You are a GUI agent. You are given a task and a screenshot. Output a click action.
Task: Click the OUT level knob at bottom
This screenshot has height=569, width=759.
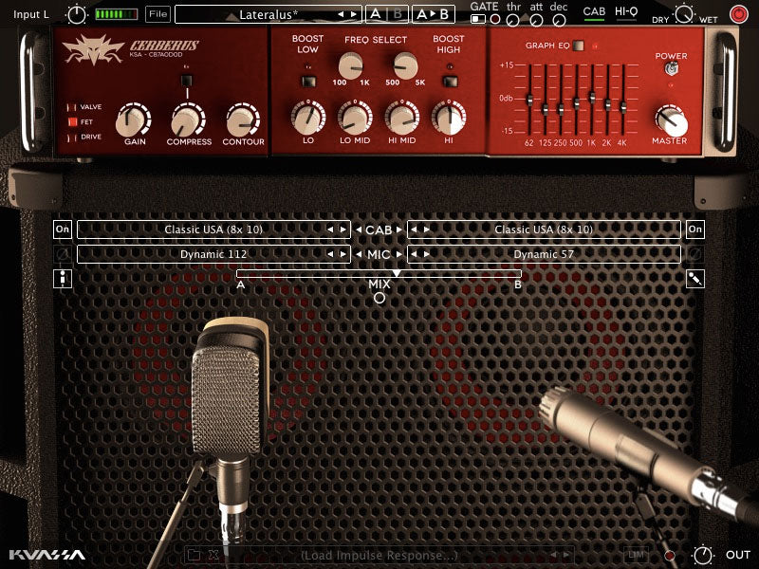(703, 555)
